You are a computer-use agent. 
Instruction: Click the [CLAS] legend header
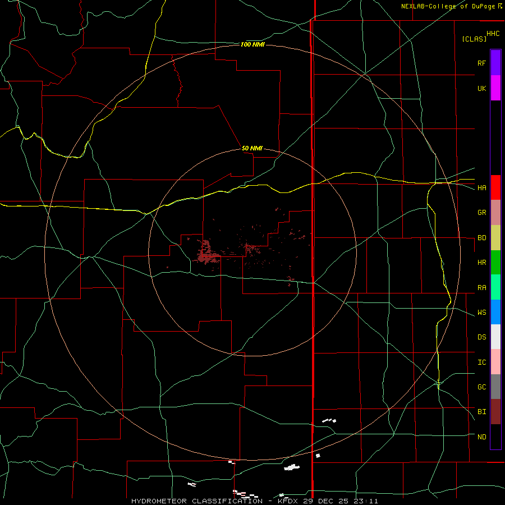click(x=474, y=39)
